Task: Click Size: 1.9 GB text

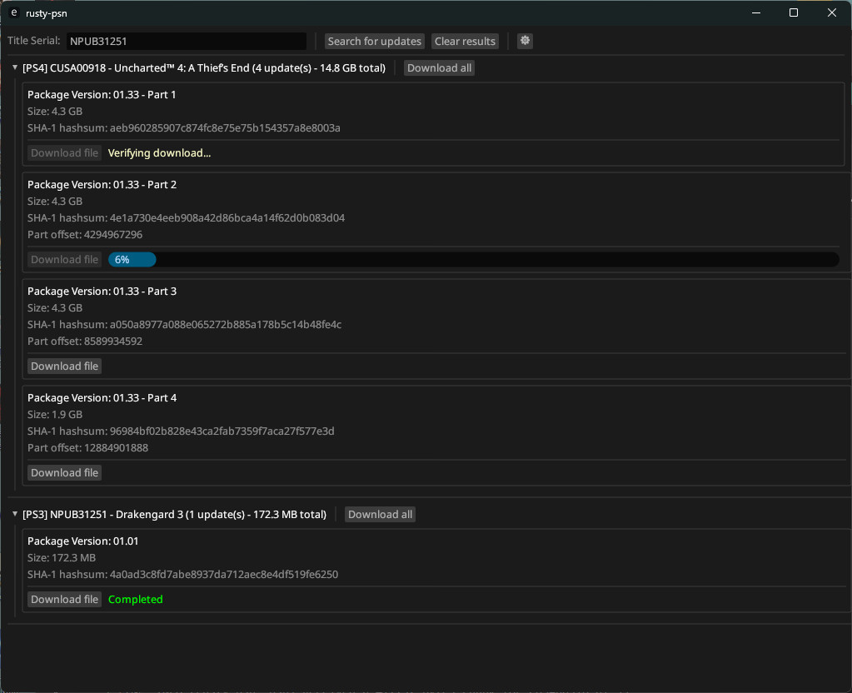Action: (x=55, y=415)
